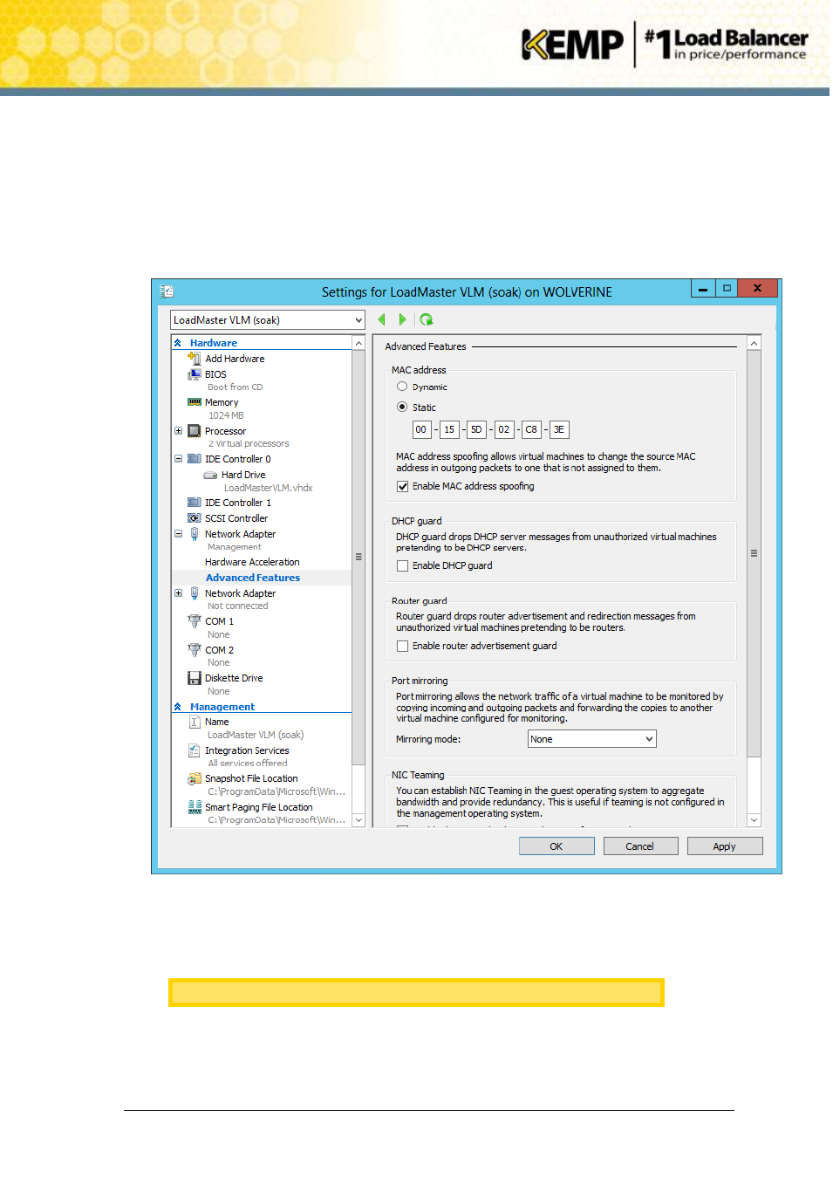
Task: Click the left tree scrollbar thumb
Action: pos(358,557)
